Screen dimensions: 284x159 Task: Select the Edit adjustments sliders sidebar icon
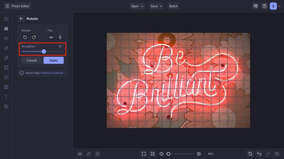click(x=6, y=29)
